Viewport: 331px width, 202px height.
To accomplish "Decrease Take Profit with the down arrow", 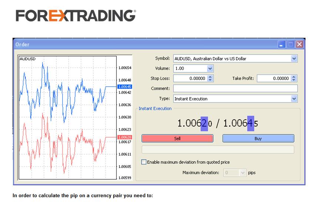I will [x=294, y=80].
